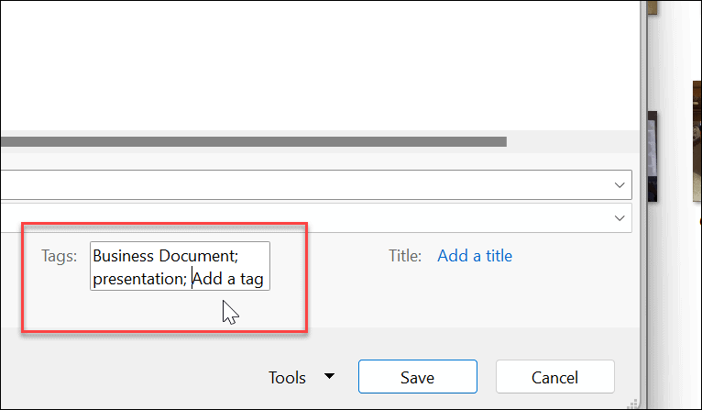702x410 pixels.
Task: Click inside the upper combo box field
Action: (x=302, y=185)
